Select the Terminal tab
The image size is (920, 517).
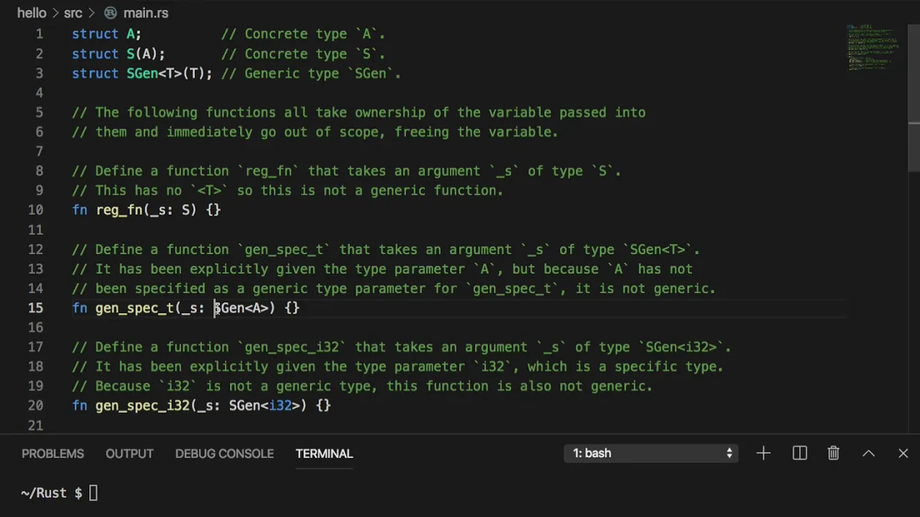point(324,453)
